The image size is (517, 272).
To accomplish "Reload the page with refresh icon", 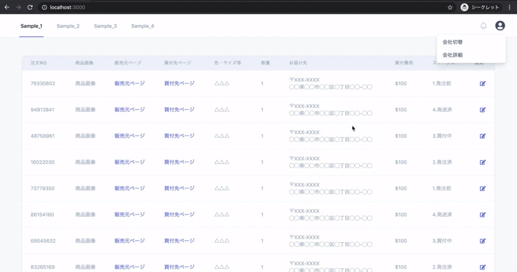I will [x=30, y=7].
